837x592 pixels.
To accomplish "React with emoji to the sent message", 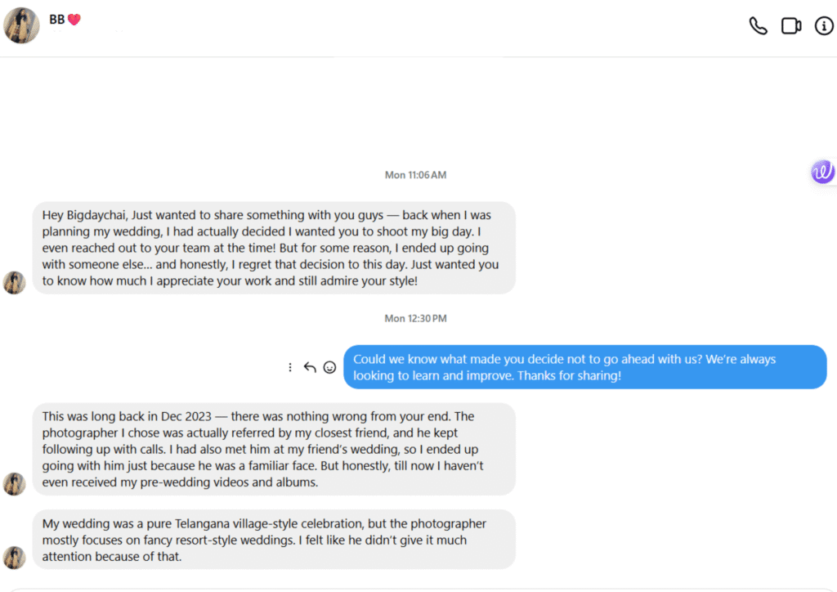I will coord(329,367).
